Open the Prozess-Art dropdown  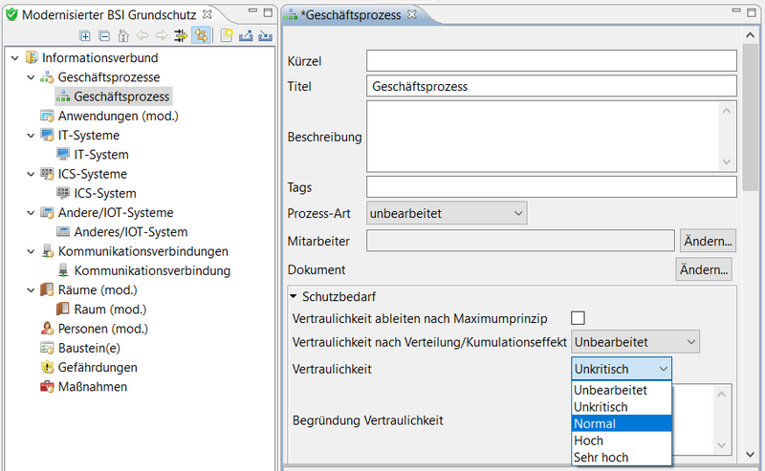(x=447, y=213)
